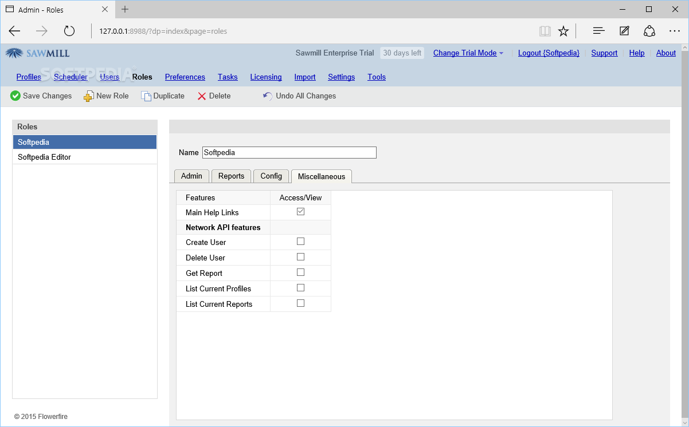Viewport: 689px width, 427px height.
Task: Reload the page with the refresh icon
Action: click(x=69, y=31)
